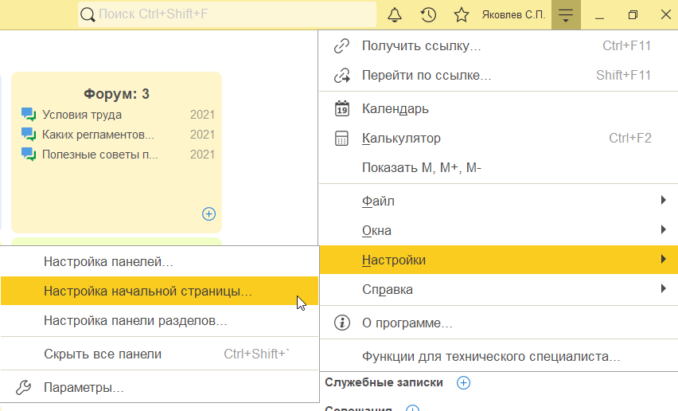This screenshot has height=411, width=678.
Task: Expand the Справка submenu
Action: click(663, 289)
